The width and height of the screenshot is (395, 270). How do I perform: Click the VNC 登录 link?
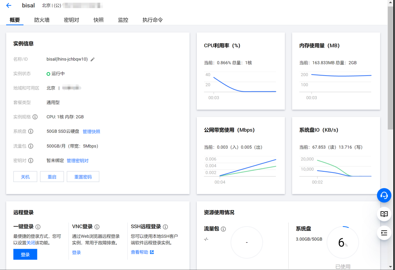pyautogui.click(x=76, y=252)
